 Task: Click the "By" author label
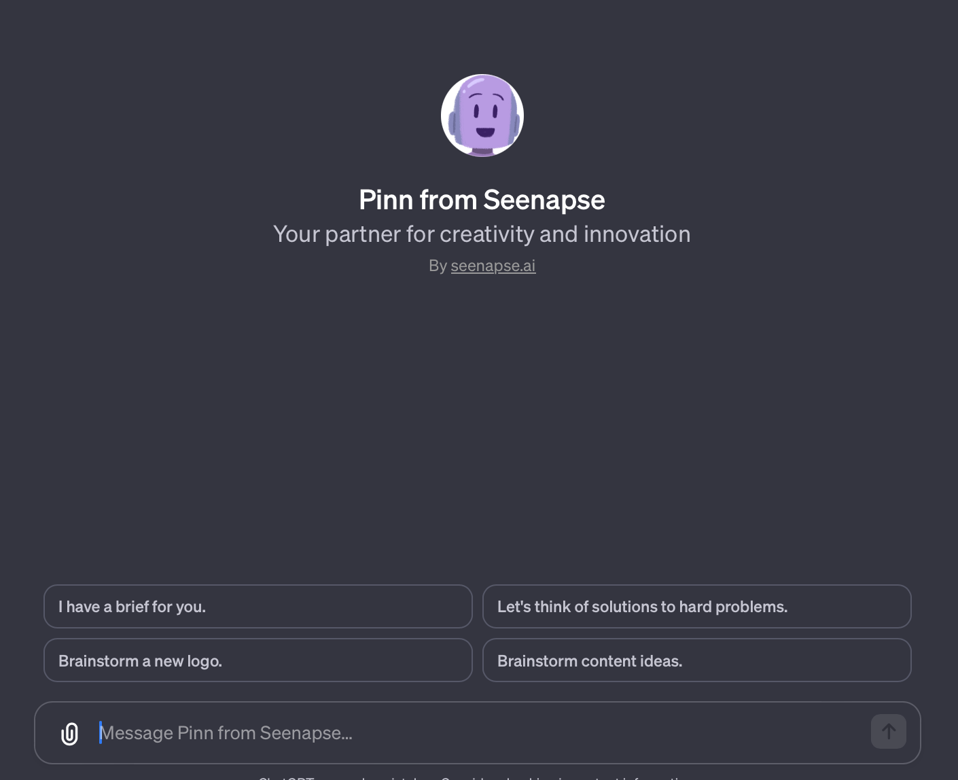coord(438,266)
